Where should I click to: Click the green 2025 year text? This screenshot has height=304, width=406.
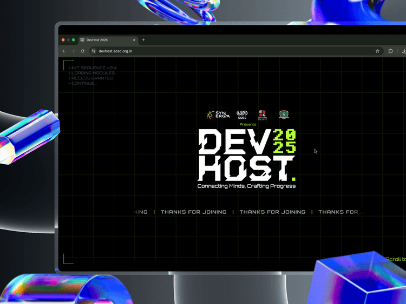click(284, 141)
